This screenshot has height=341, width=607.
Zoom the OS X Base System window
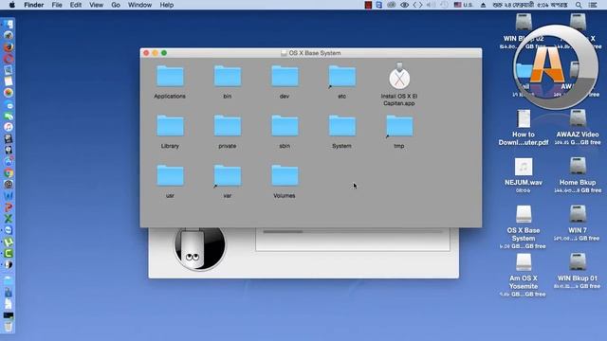pos(164,53)
